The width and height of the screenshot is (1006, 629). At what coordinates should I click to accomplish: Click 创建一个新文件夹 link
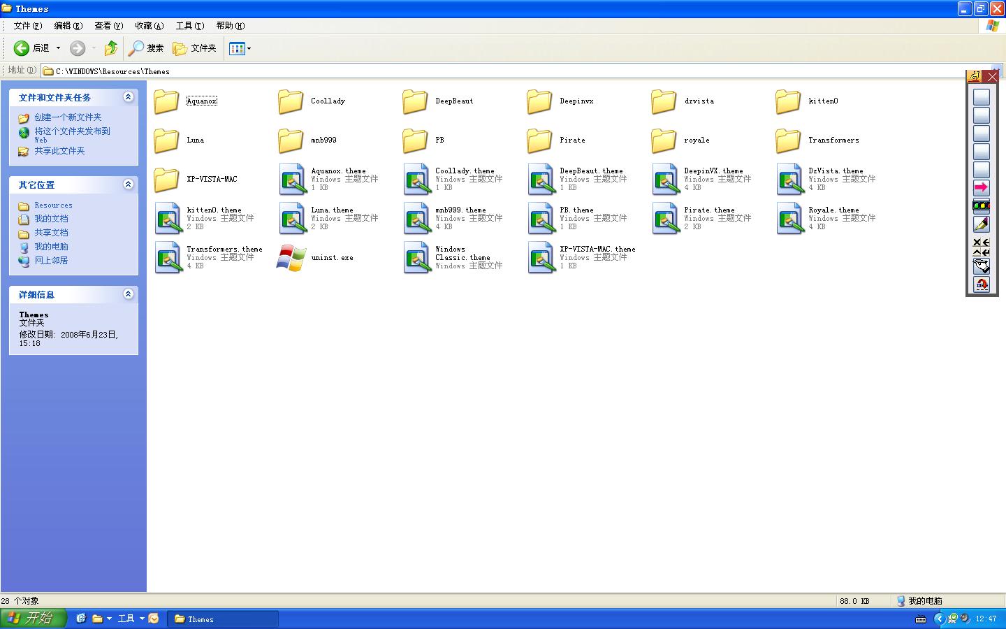click(68, 117)
